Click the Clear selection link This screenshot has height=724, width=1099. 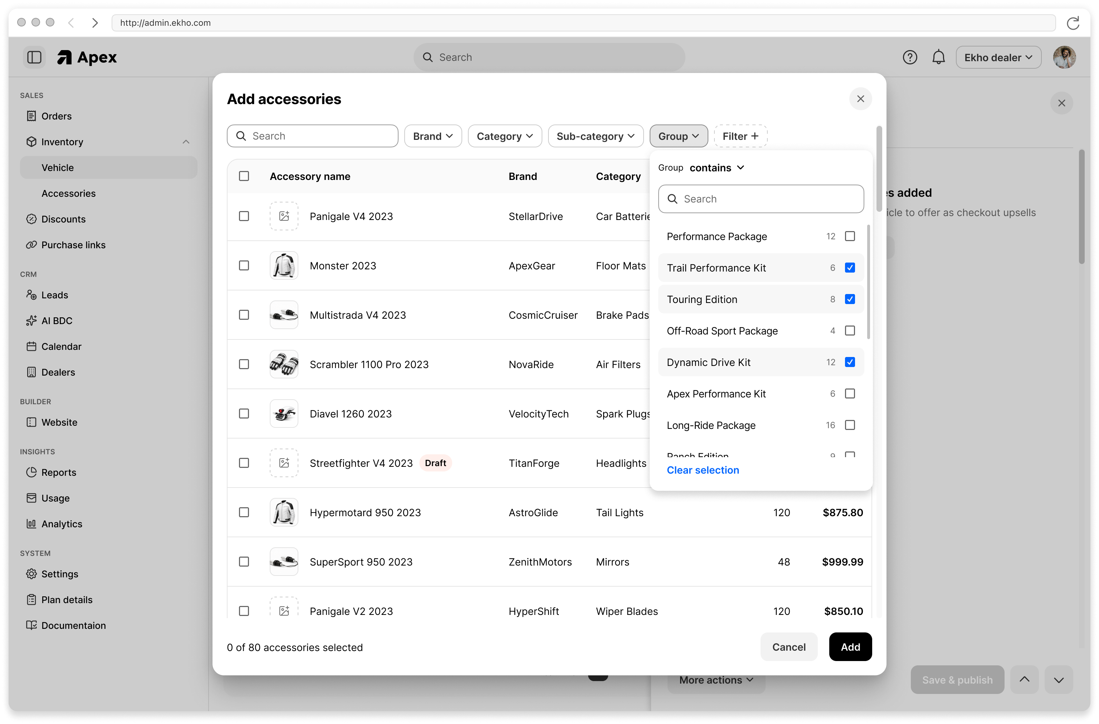pyautogui.click(x=702, y=470)
